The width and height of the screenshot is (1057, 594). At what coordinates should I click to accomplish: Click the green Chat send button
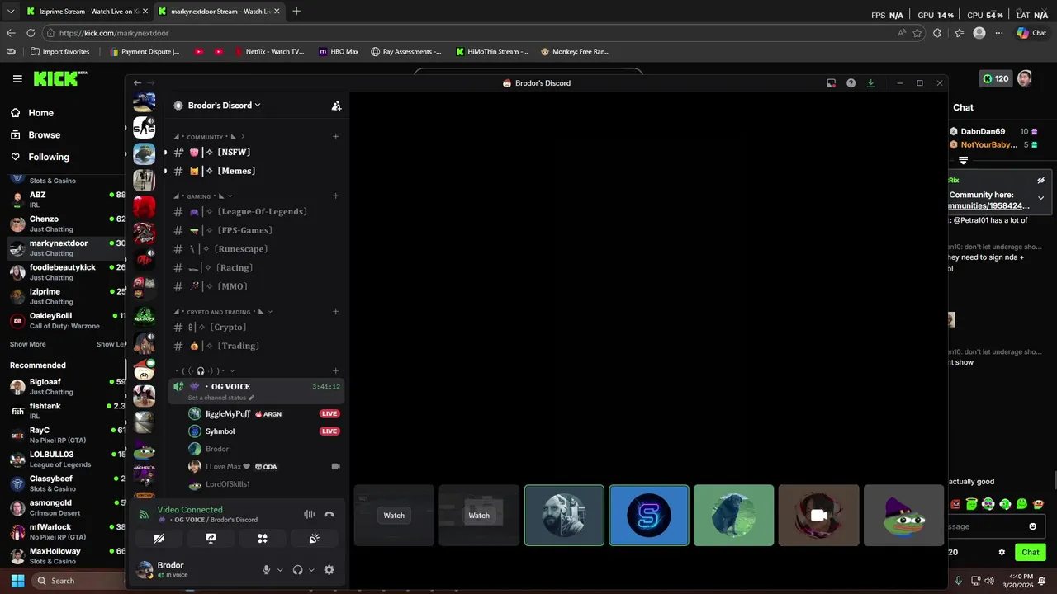click(x=1030, y=553)
